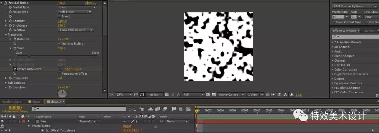379x133 pixels.
Task: Open the Overflow dropdown, Allow HDR Results
Action: tap(76, 30)
